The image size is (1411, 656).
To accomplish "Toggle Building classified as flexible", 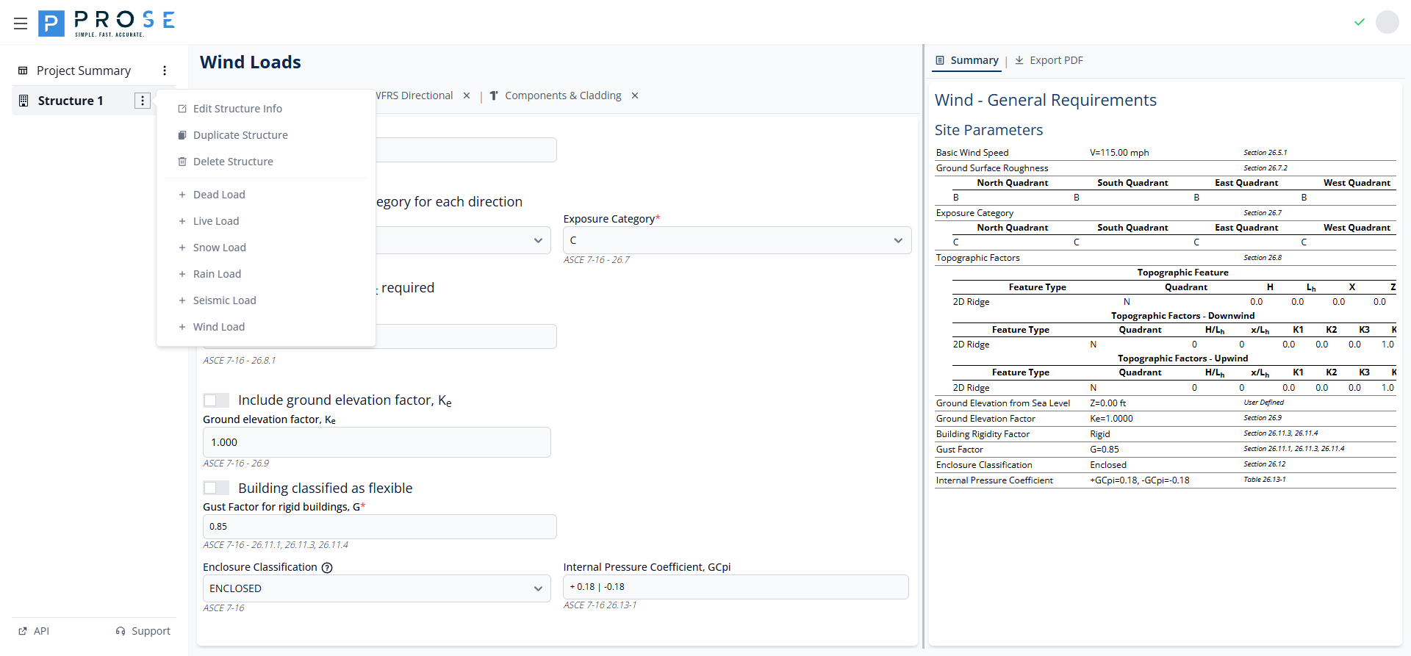I will 216,489.
